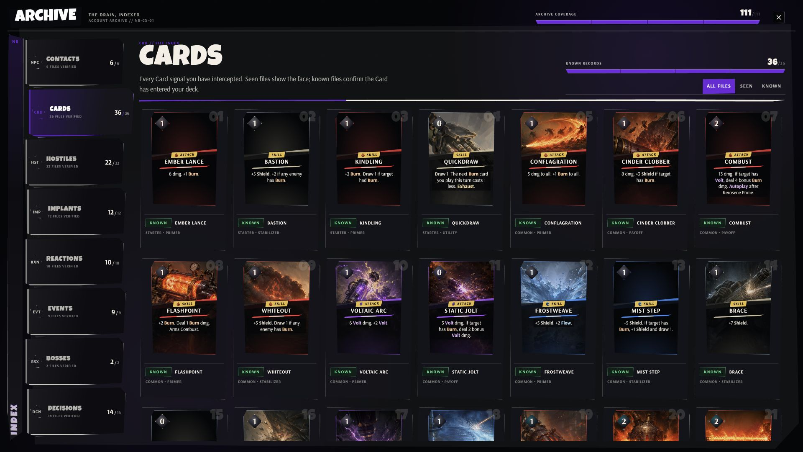This screenshot has width=803, height=452.
Task: Click the KNOWN badge next to Cinder Clobber
Action: [620, 223]
